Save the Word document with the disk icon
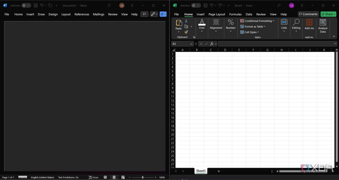339x180 pixels. tap(36, 5)
